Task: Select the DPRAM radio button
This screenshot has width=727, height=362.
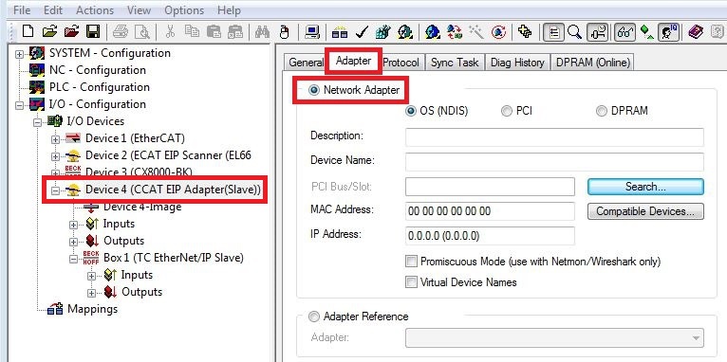Action: (602, 111)
